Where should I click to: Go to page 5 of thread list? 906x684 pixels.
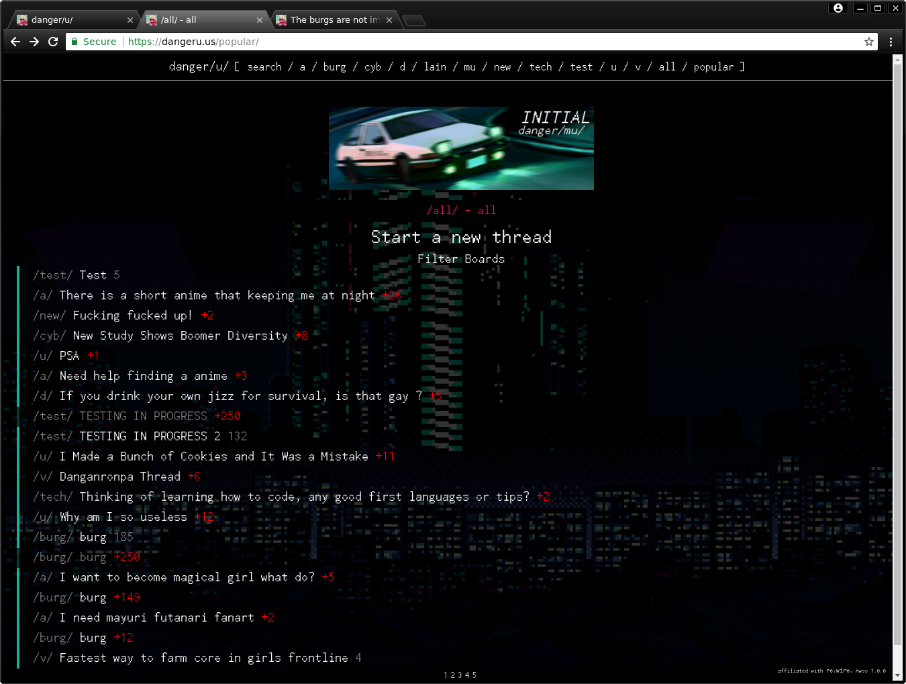tap(474, 675)
